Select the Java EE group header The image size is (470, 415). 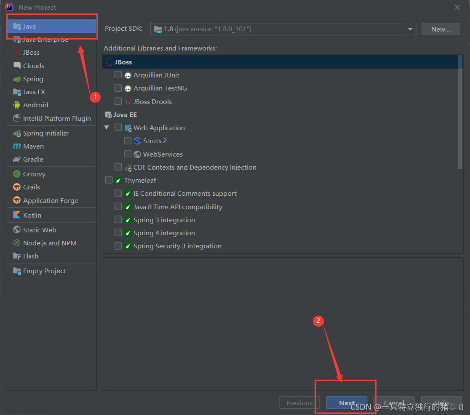click(125, 115)
